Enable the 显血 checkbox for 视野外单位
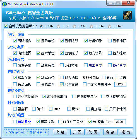137x139 pixels. coord(104,78)
